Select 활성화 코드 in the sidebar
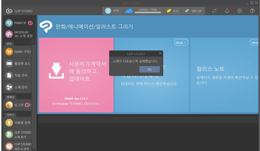The image size is (260, 151). (17, 63)
